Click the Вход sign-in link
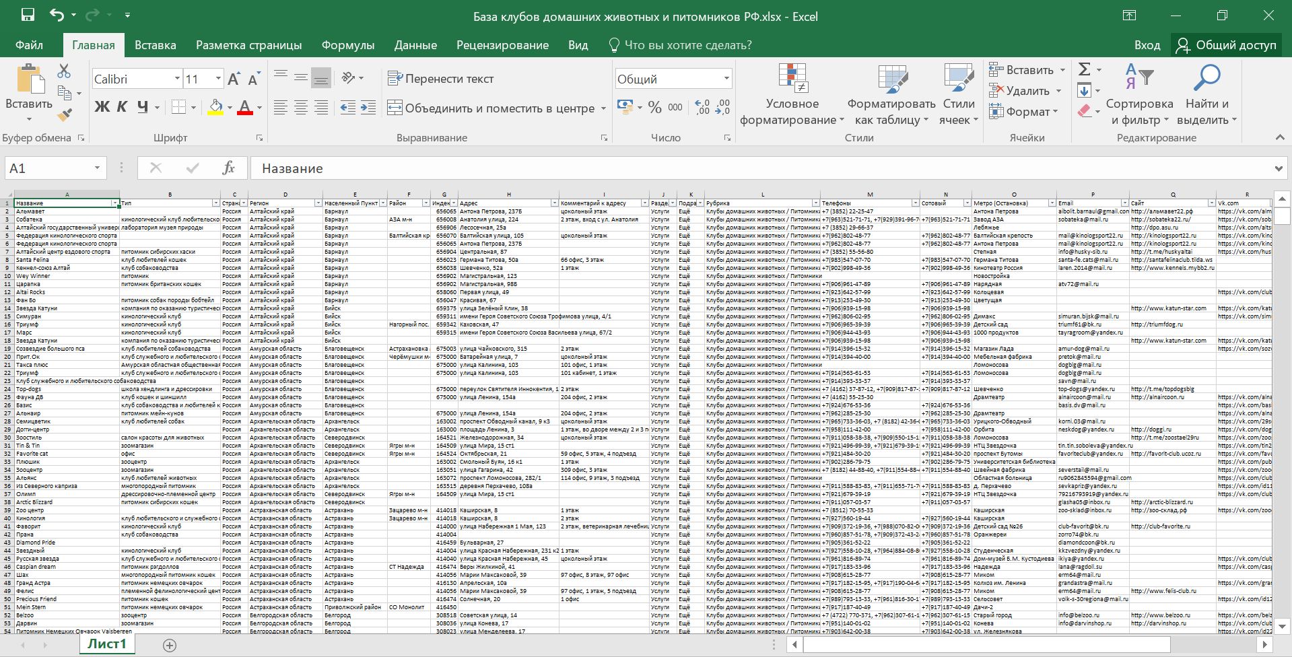This screenshot has height=657, width=1292. [1147, 45]
